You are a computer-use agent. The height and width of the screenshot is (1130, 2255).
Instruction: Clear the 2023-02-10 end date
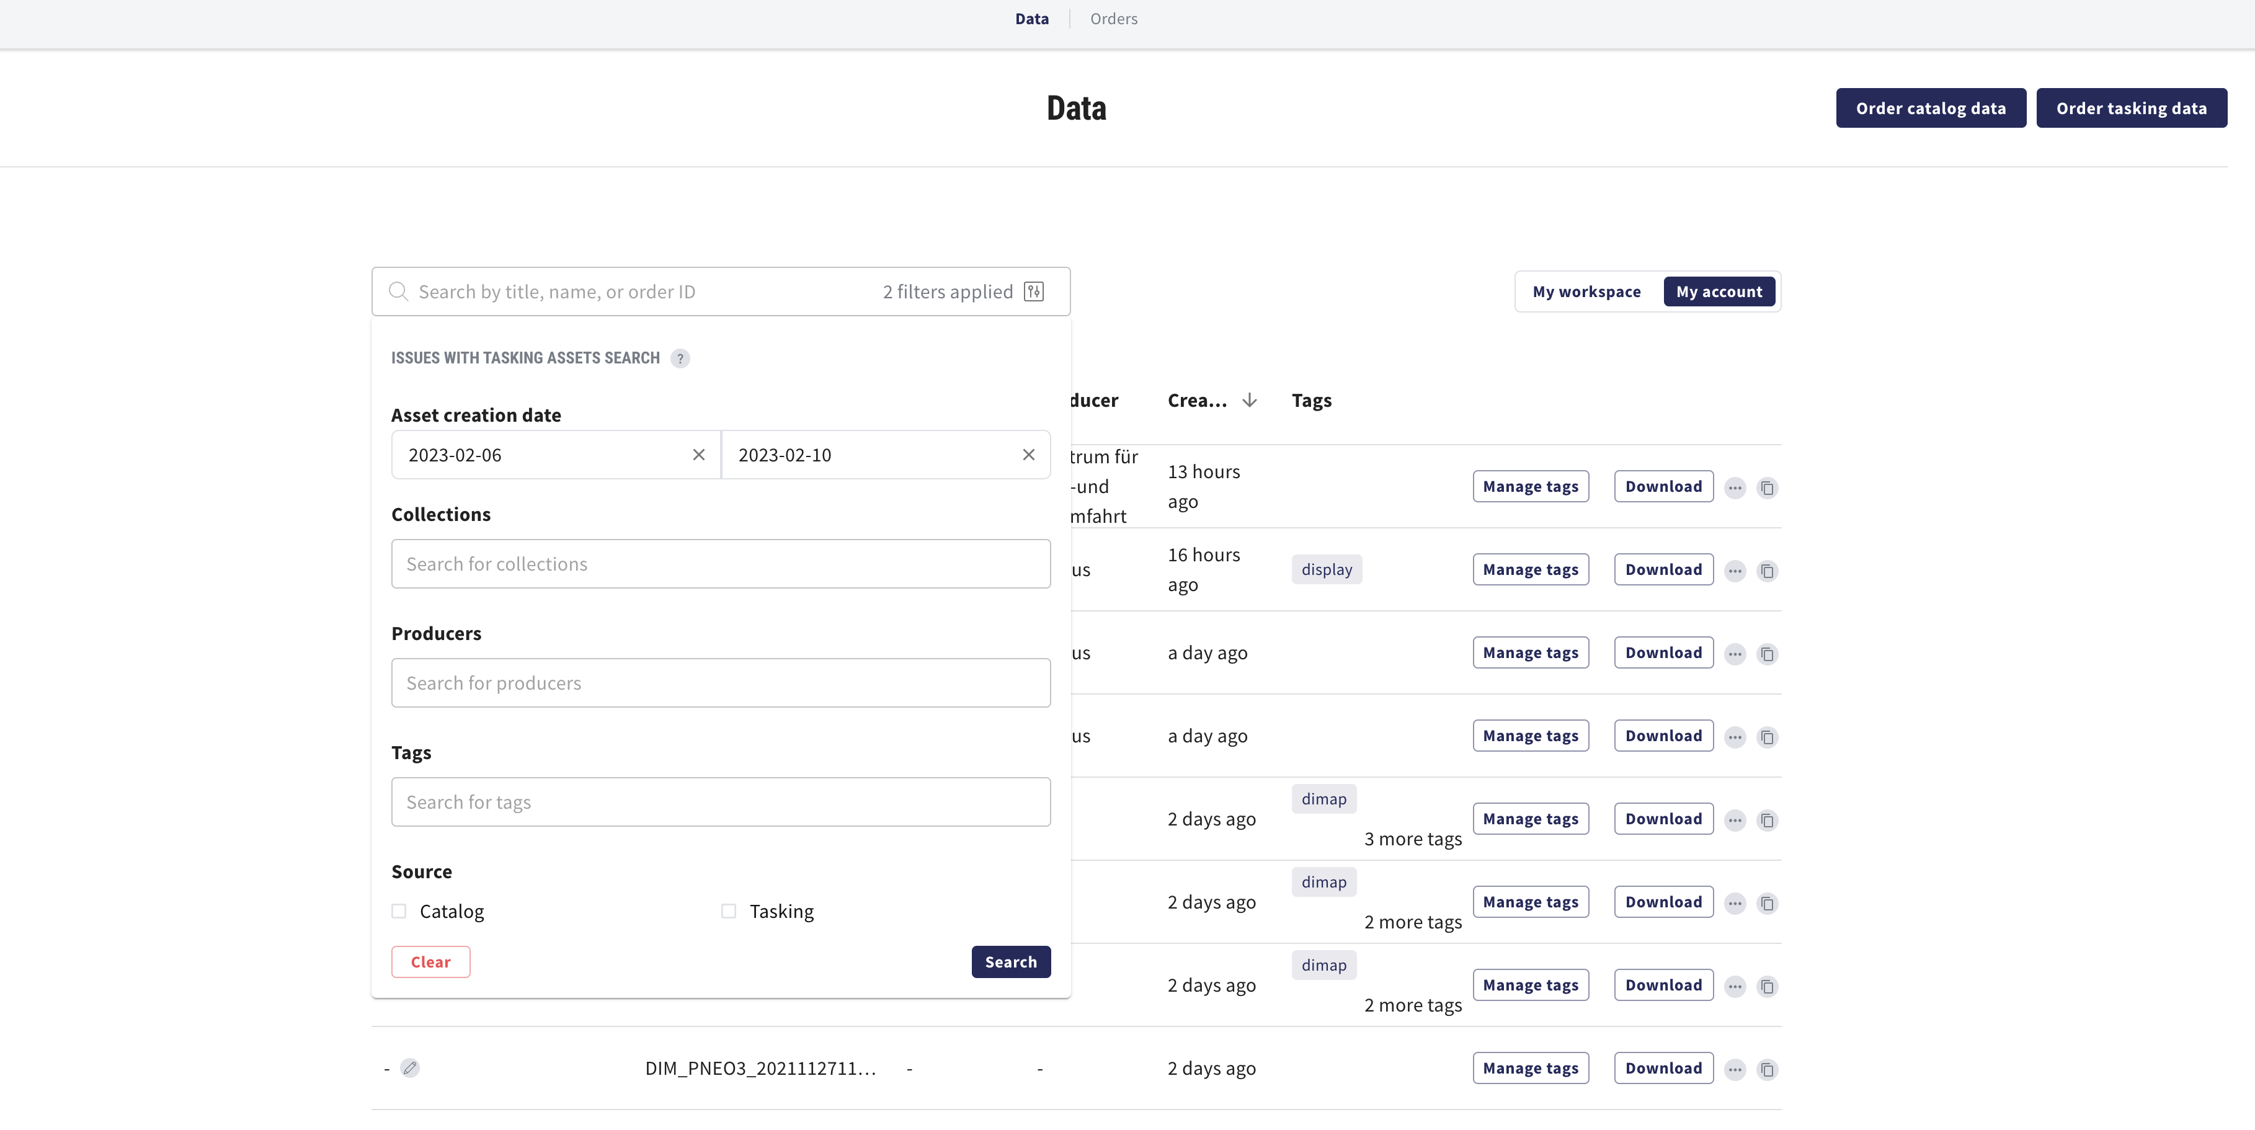[x=1029, y=454]
